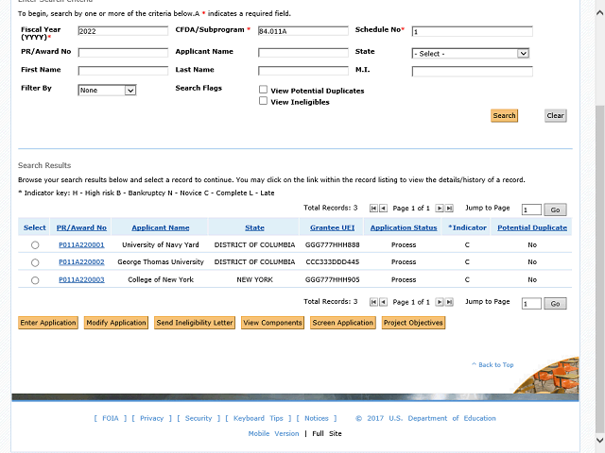Go to previous page in top pager
The image size is (605, 453).
pyautogui.click(x=383, y=209)
